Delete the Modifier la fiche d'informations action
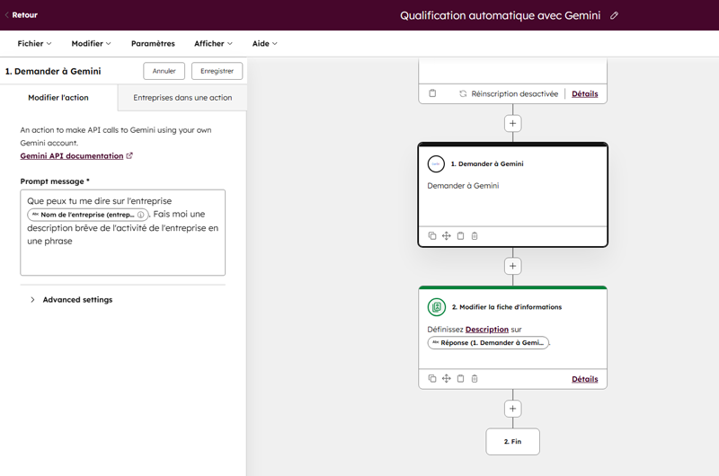Image resolution: width=719 pixels, height=476 pixels. (475, 379)
